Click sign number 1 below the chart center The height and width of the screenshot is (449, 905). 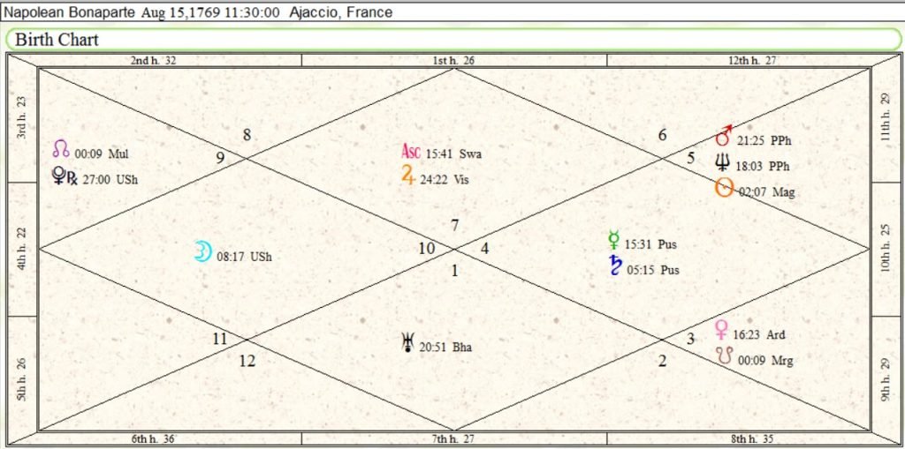(x=455, y=270)
